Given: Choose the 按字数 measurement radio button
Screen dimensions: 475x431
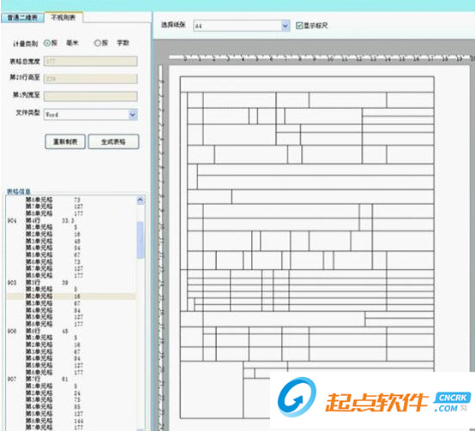Looking at the screenshot, I should tap(98, 43).
